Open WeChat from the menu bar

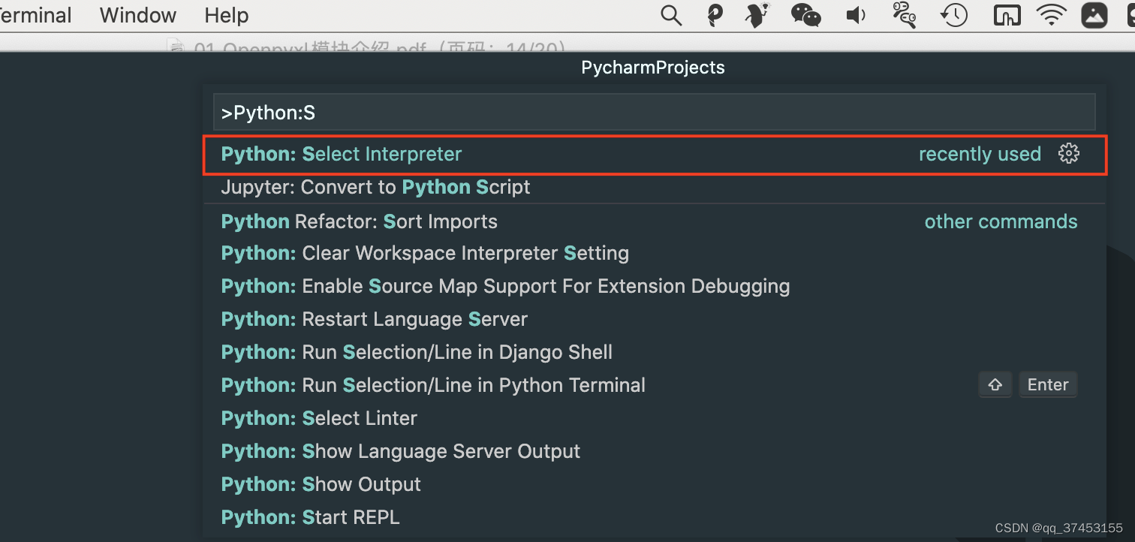[805, 15]
